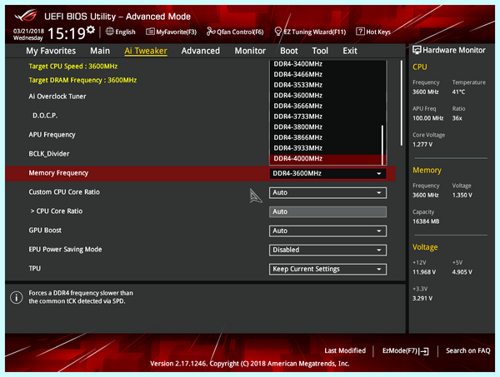
Task: Pick DDR4-3933MHz option
Action: 325,148
